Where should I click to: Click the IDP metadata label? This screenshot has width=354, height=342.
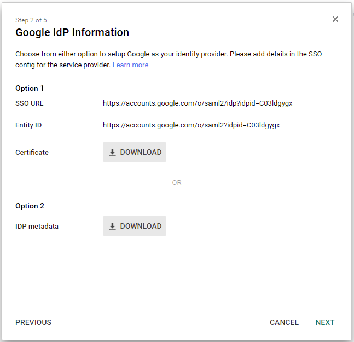click(x=37, y=226)
